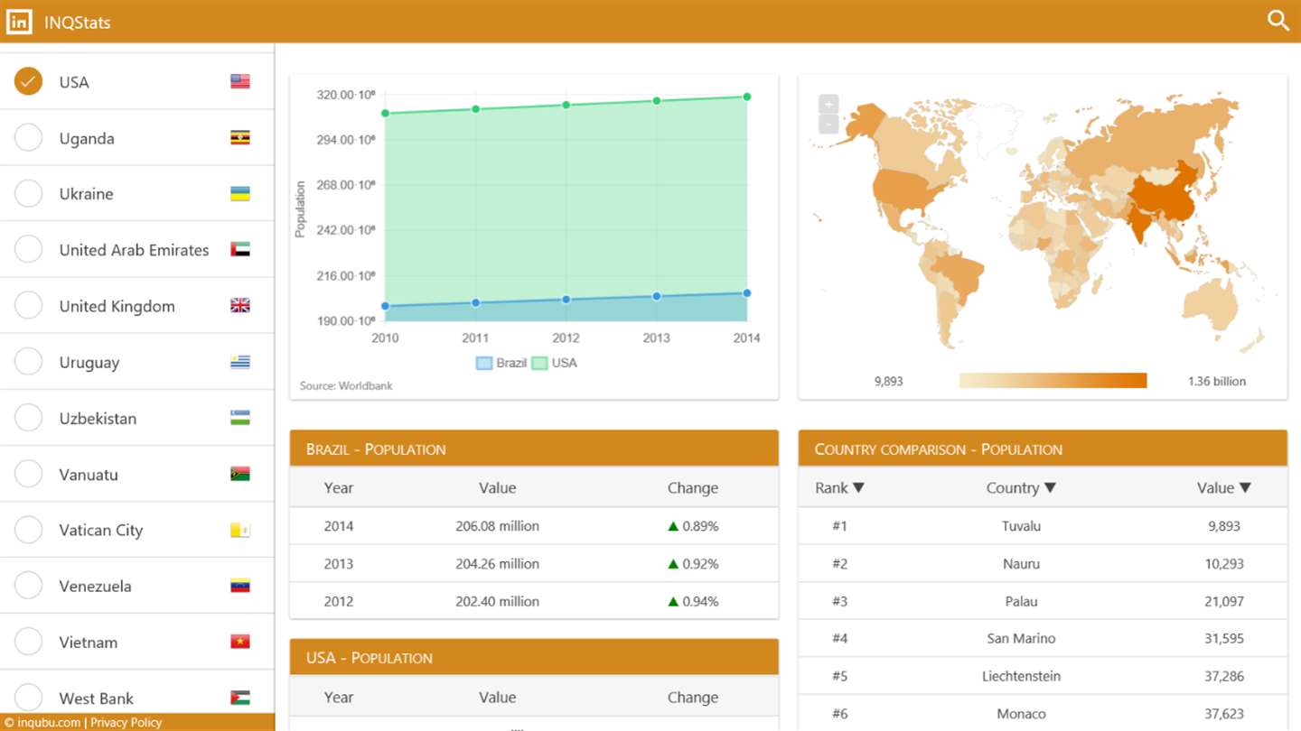Click the map population gradient scale
Screen dimensions: 1301x731
1053,381
